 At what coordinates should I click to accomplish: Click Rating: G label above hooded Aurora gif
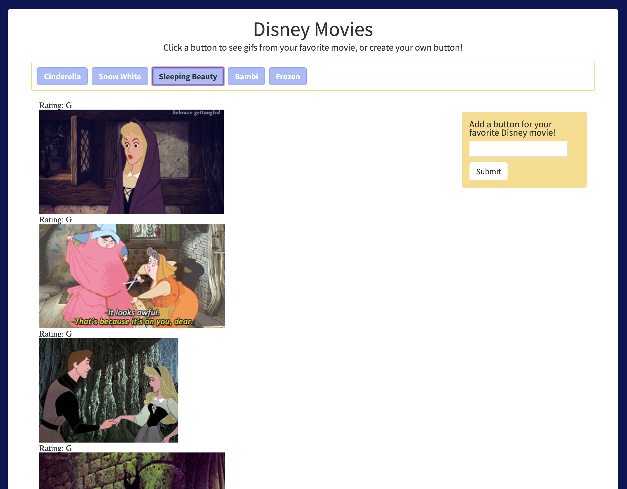[x=55, y=105]
